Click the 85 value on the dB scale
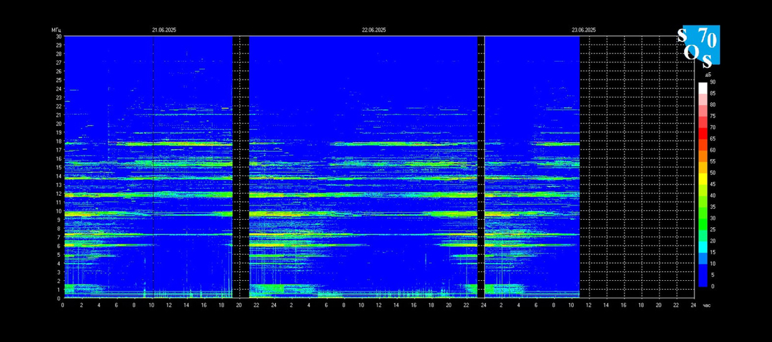Viewport: 772px width, 342px height. (712, 93)
